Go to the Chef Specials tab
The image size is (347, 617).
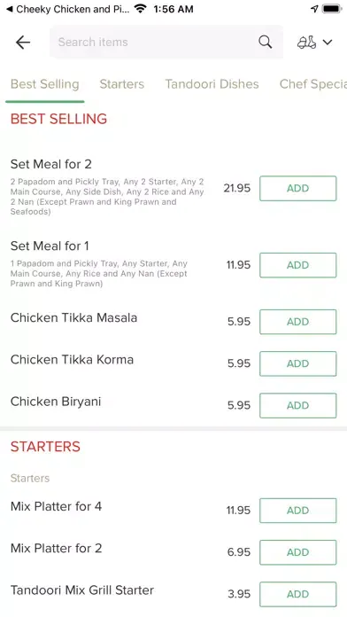(x=312, y=84)
